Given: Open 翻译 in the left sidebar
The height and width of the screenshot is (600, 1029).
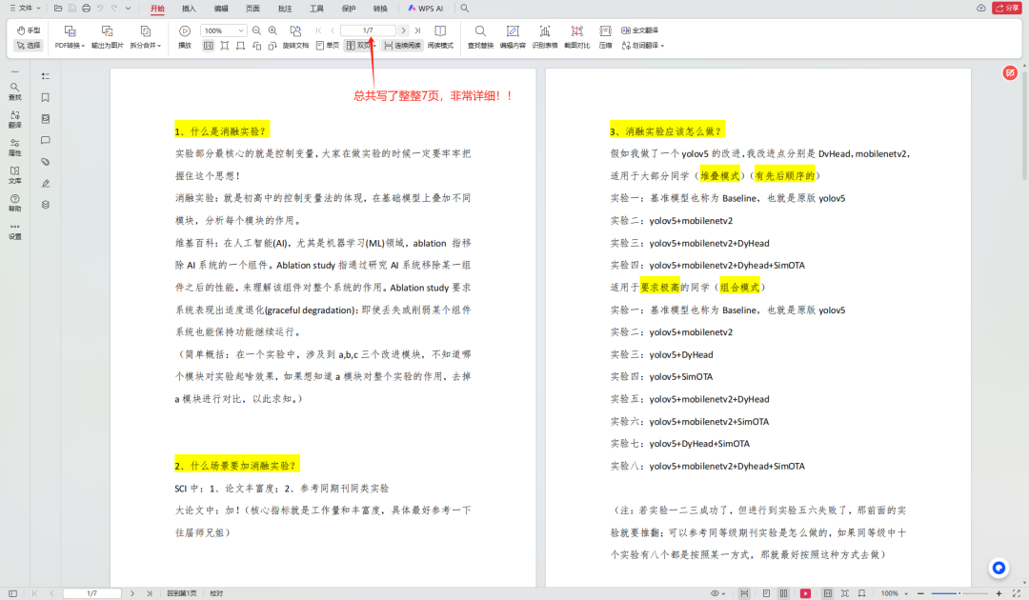Looking at the screenshot, I should (14, 119).
